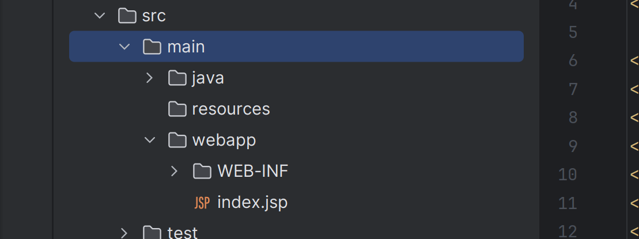Select the test label in the tree
This screenshot has width=639, height=239.
(183, 233)
